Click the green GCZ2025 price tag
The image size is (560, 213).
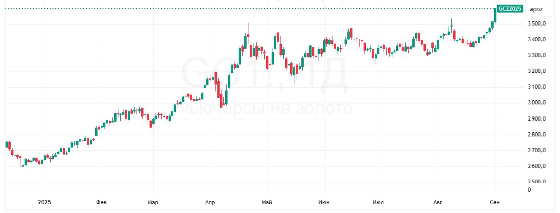coord(510,8)
